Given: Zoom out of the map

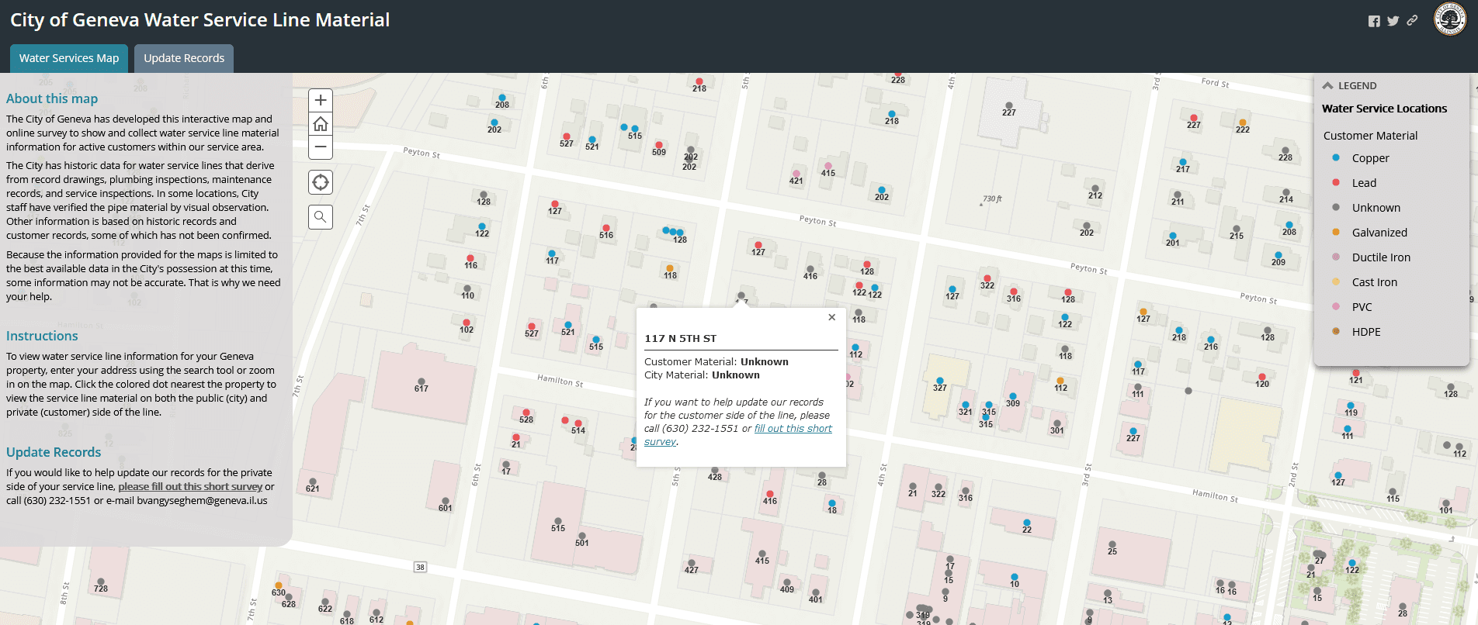Looking at the screenshot, I should pyautogui.click(x=321, y=147).
